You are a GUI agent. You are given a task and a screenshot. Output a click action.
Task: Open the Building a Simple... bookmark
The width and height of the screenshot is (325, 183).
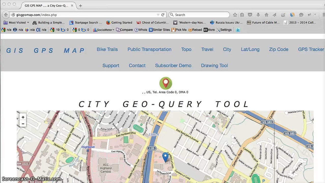(x=49, y=22)
